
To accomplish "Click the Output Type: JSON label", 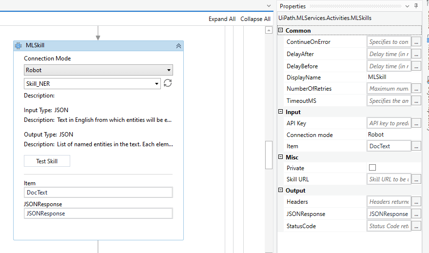I will pyautogui.click(x=48, y=135).
